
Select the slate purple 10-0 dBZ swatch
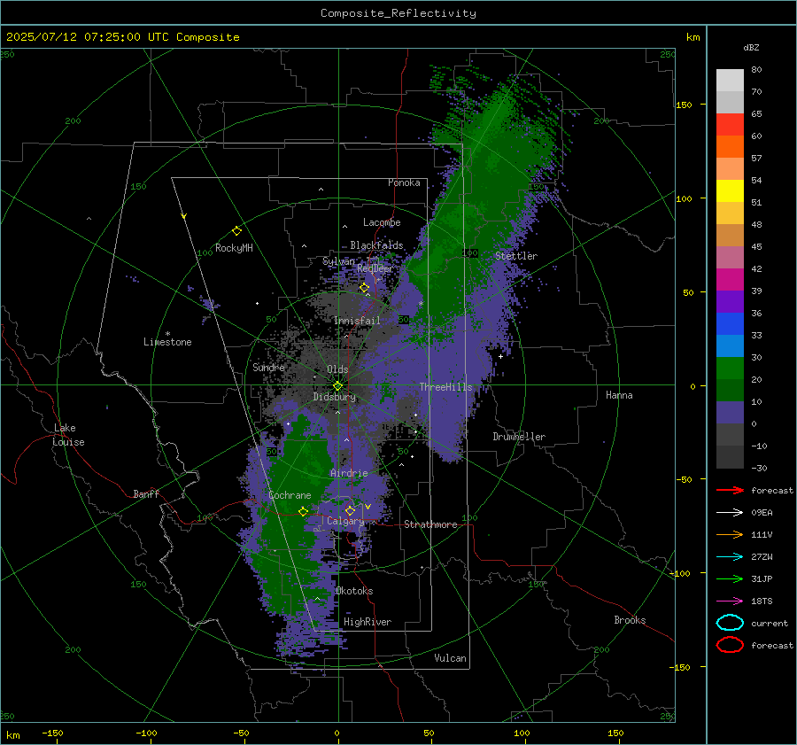click(x=730, y=413)
